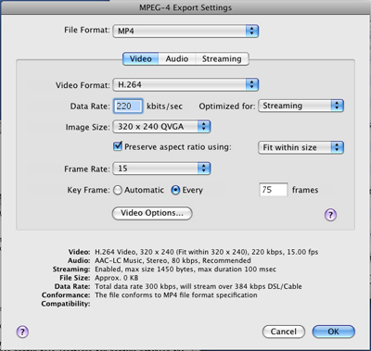Focus the Data Rate 220 field
This screenshot has height=351, width=371.
point(128,107)
